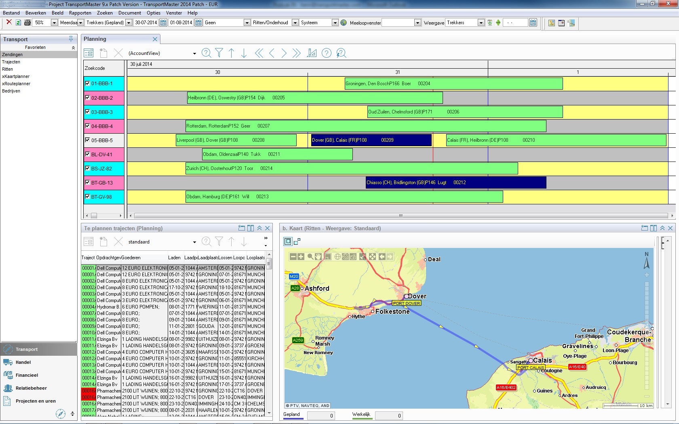Click the zoom in plus button on map

coord(301,256)
